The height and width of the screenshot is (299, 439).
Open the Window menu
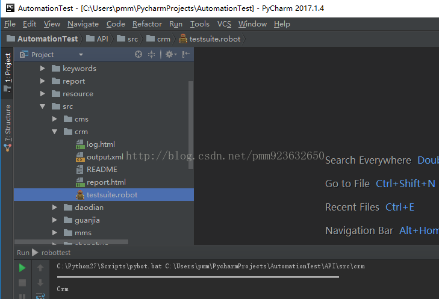[252, 24]
